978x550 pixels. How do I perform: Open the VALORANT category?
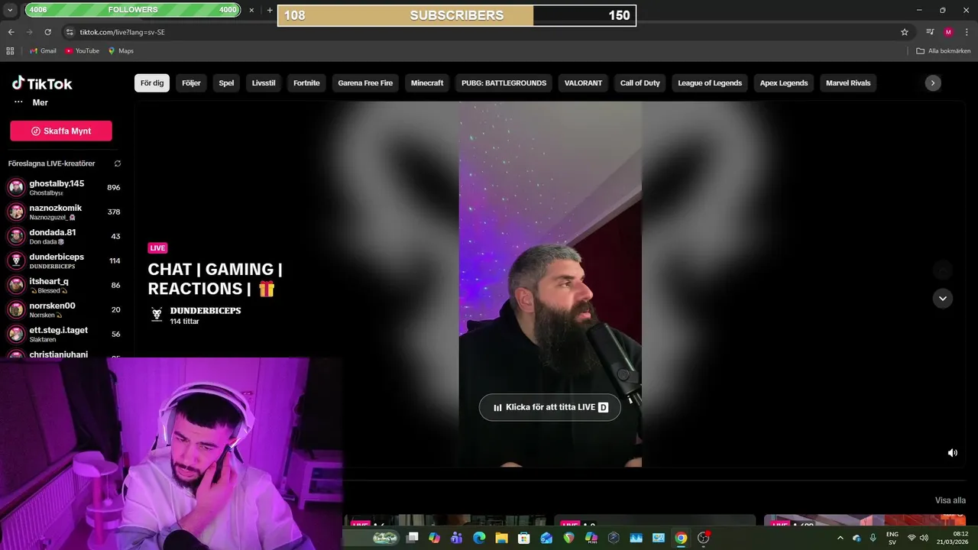584,83
